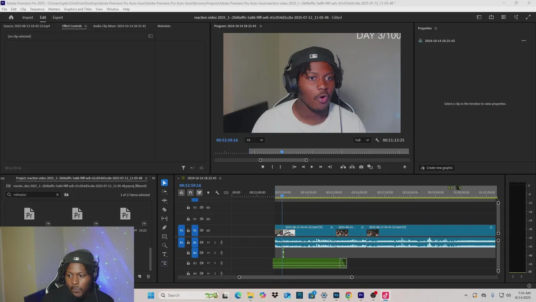Hide the V3 track output eye
Image resolution: width=536 pixels, height=302 pixels.
[x=208, y=208]
